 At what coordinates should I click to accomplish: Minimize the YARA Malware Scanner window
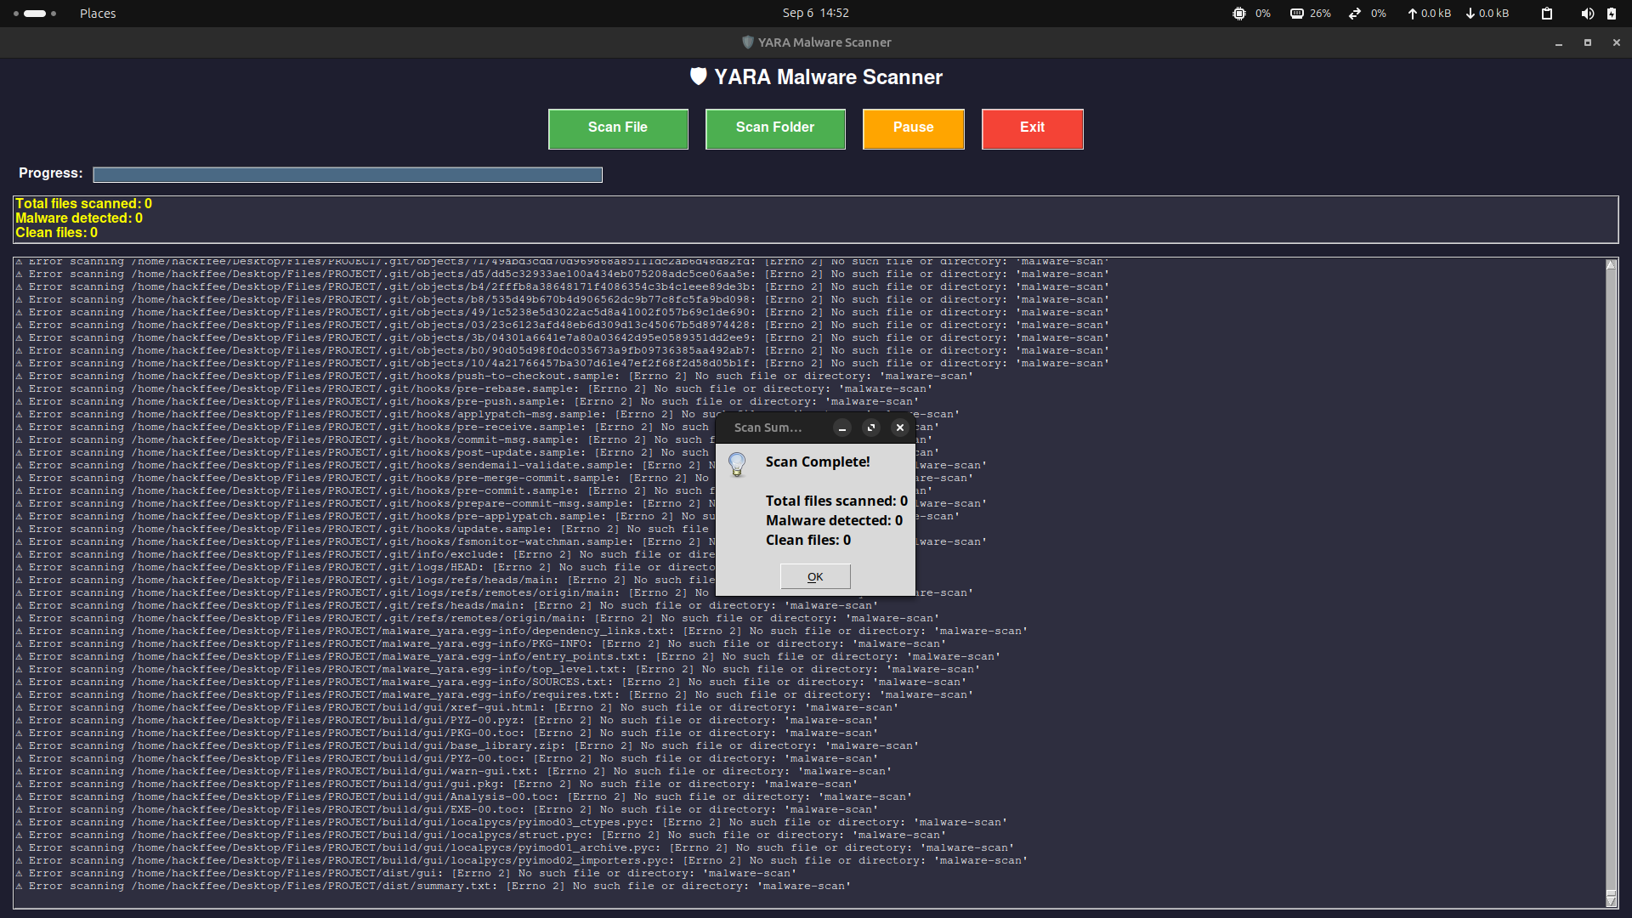click(1559, 42)
